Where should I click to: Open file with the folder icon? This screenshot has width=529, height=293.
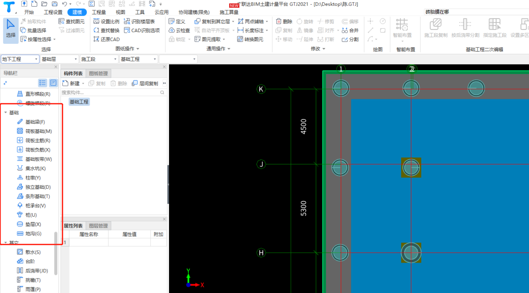[x=44, y=4]
